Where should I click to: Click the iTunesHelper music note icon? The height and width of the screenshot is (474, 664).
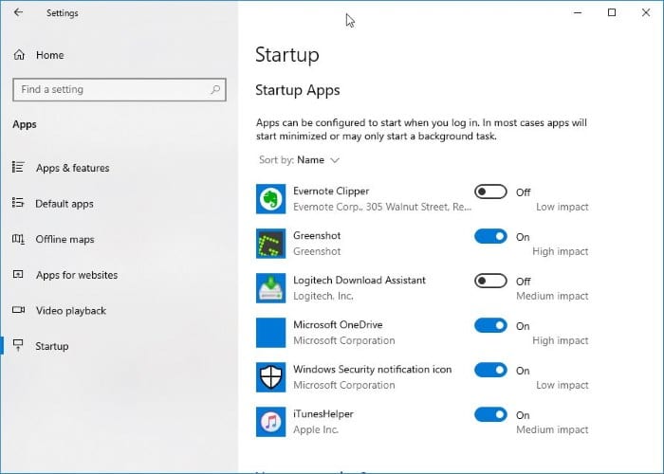270,422
